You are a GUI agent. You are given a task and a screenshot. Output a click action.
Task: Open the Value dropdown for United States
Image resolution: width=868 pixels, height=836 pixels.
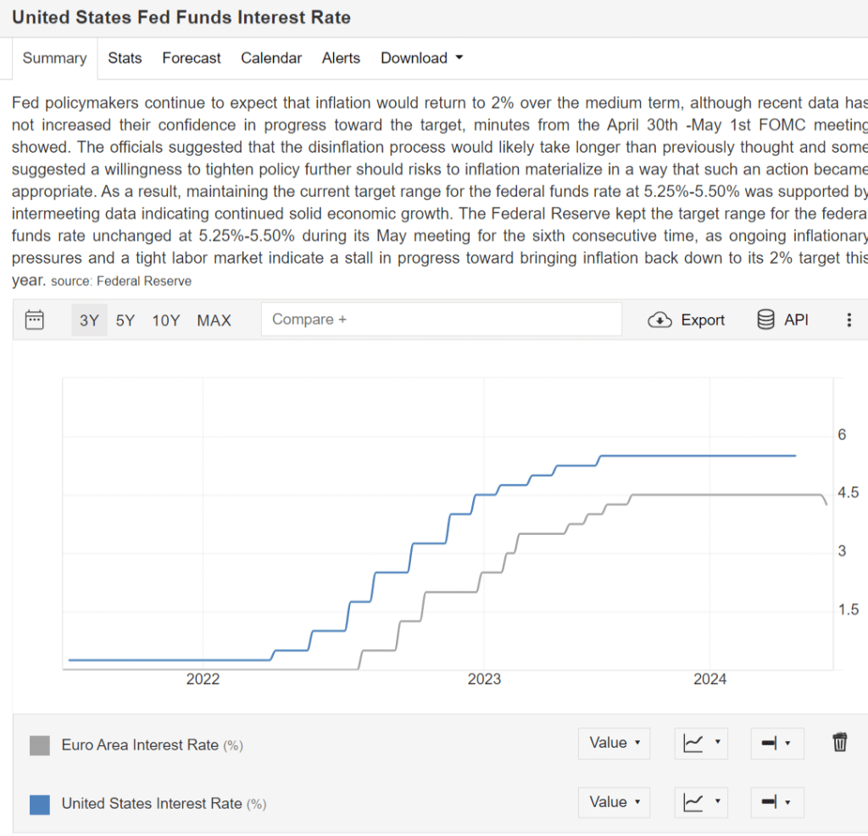click(x=614, y=802)
